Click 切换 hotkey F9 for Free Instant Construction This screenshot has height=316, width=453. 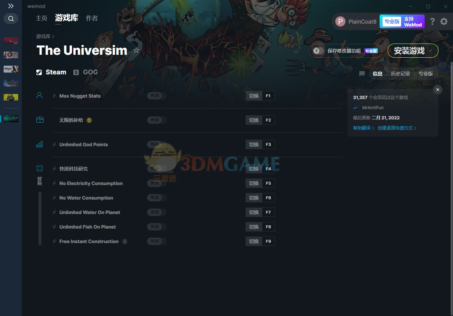(x=260, y=241)
